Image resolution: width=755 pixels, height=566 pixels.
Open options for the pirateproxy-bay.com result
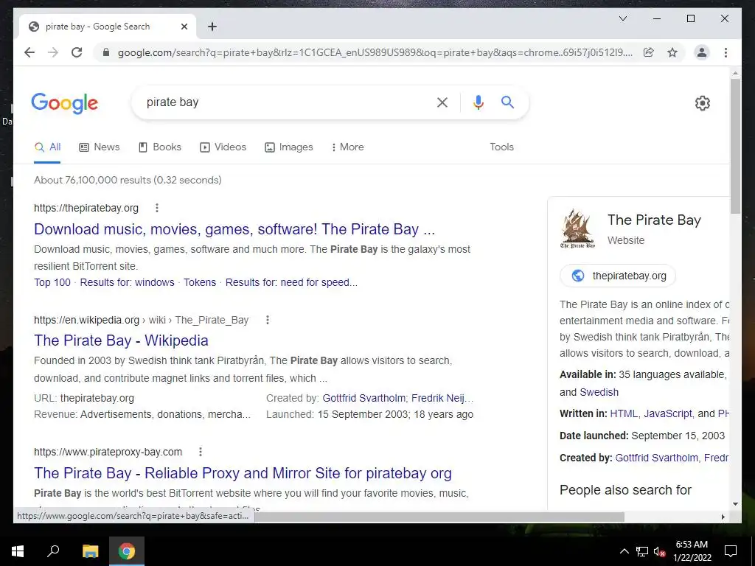point(201,452)
